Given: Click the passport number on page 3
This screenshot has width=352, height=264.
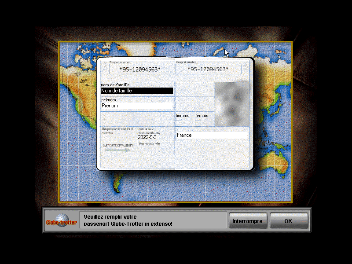Looking at the screenshot, I should click(x=208, y=69).
